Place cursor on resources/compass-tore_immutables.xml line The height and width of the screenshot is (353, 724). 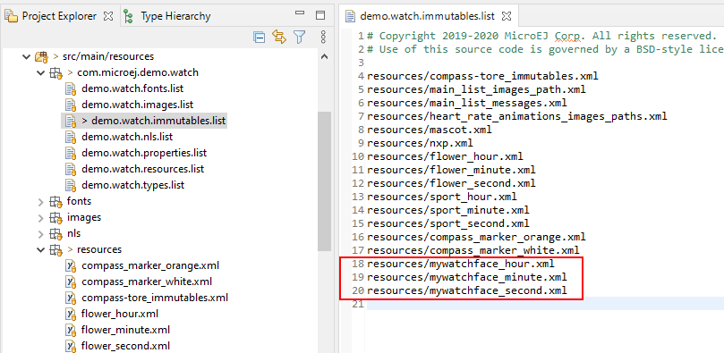click(482, 76)
